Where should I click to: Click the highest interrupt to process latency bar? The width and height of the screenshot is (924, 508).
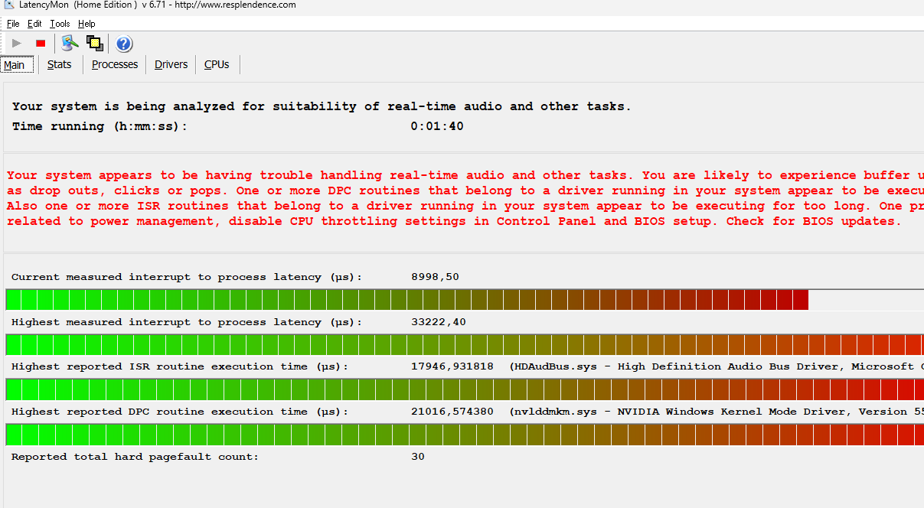tap(465, 344)
